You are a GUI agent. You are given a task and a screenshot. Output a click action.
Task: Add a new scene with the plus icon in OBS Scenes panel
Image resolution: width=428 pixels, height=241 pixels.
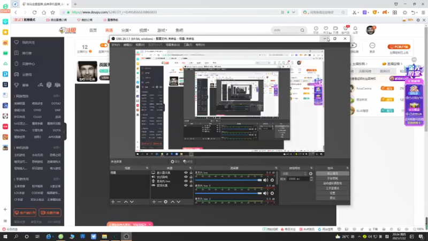[x=113, y=202]
